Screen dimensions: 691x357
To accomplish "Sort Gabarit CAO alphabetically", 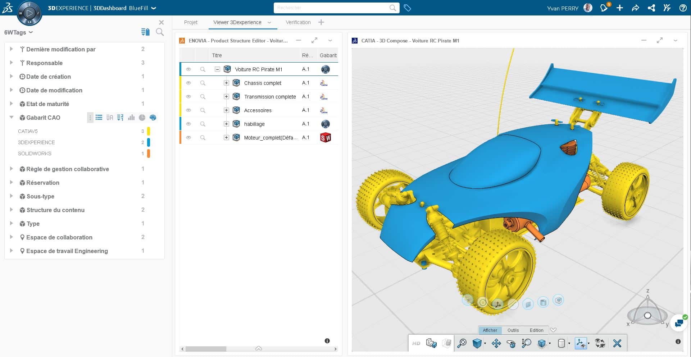I will (x=110, y=118).
